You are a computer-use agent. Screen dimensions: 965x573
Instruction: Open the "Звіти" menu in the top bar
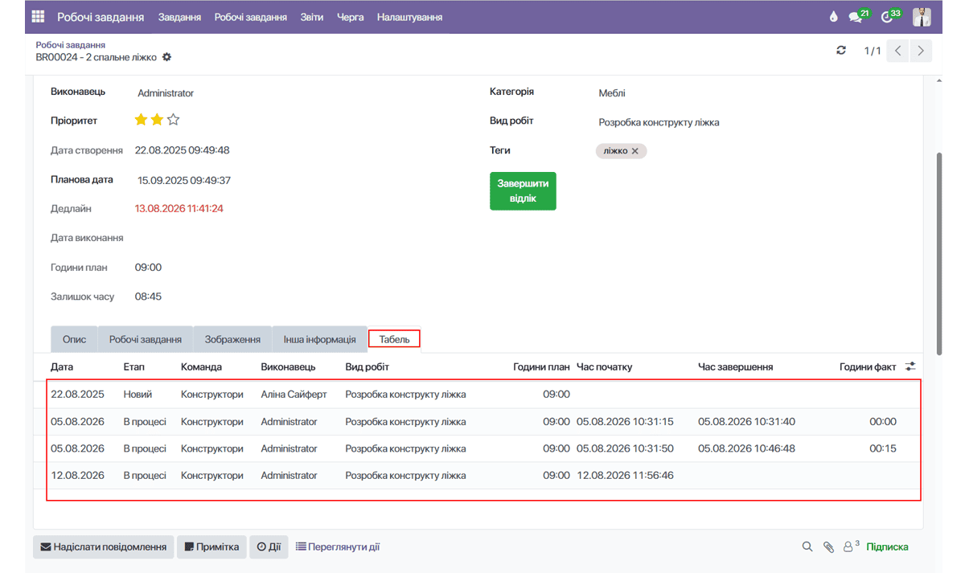point(312,17)
